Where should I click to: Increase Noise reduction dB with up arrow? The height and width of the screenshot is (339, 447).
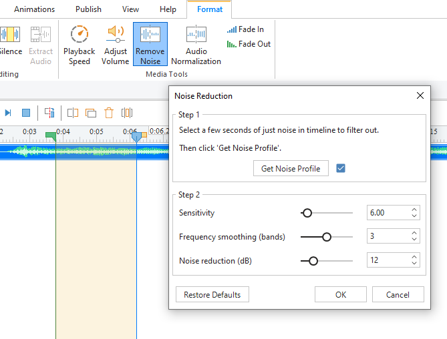pyautogui.click(x=414, y=257)
